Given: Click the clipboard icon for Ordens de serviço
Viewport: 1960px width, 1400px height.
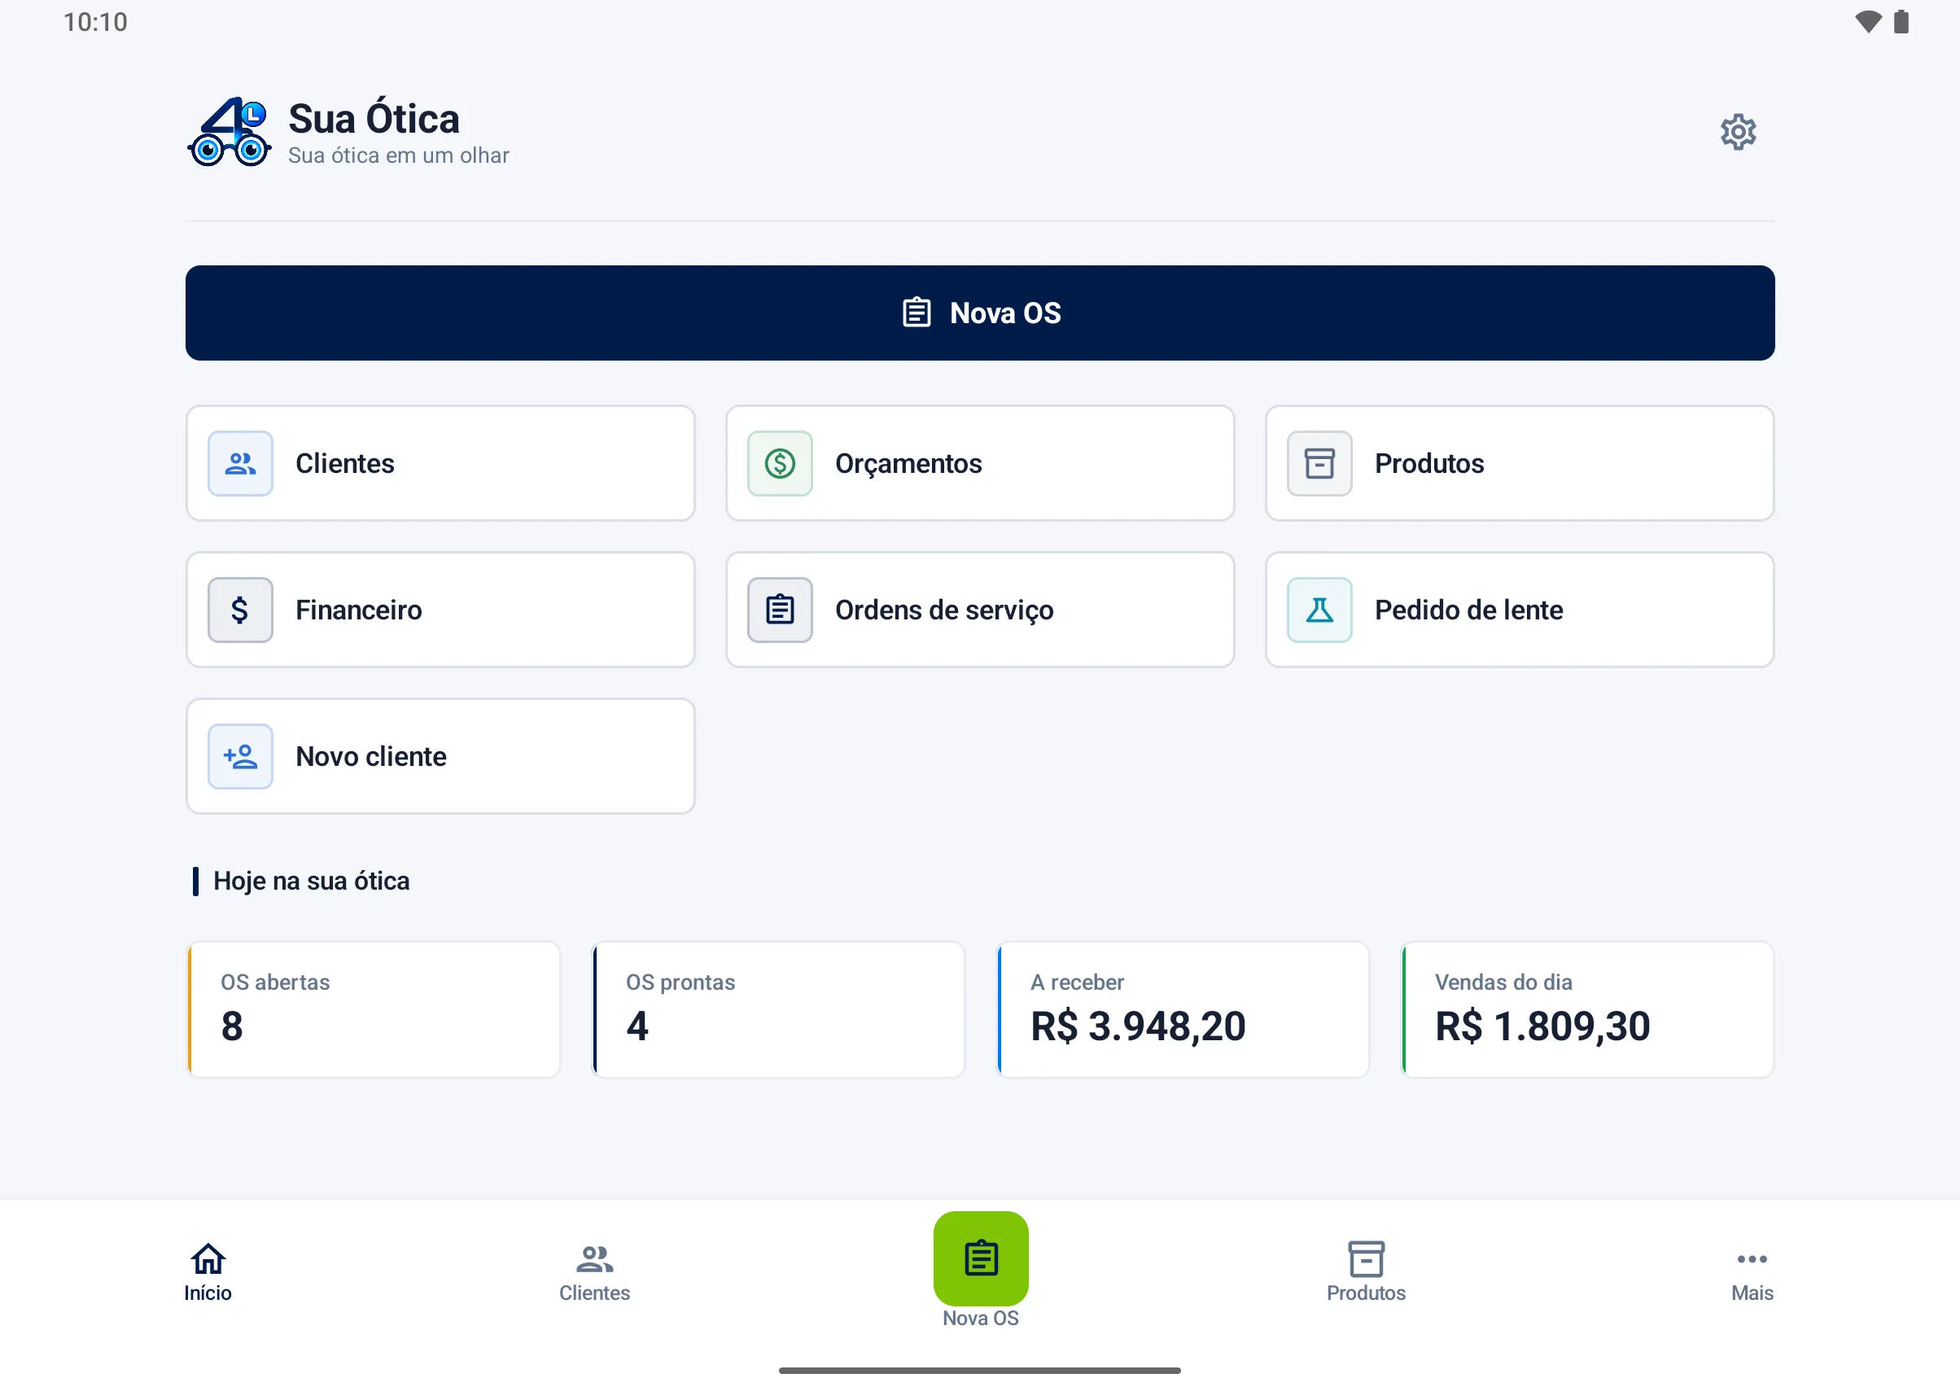Looking at the screenshot, I should (780, 610).
